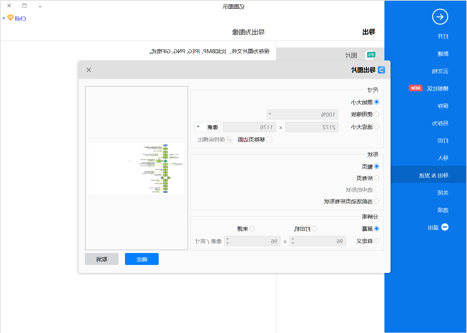The width and height of the screenshot is (467, 333).
Task: Click the Chill username label
Action: pyautogui.click(x=20, y=18)
